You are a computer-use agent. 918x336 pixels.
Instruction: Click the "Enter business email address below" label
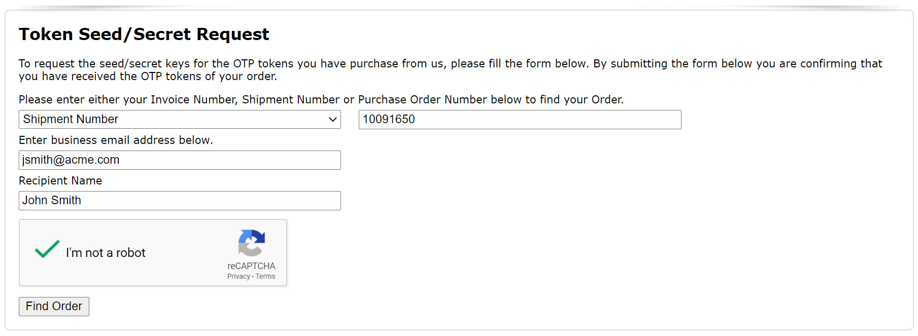pyautogui.click(x=116, y=140)
